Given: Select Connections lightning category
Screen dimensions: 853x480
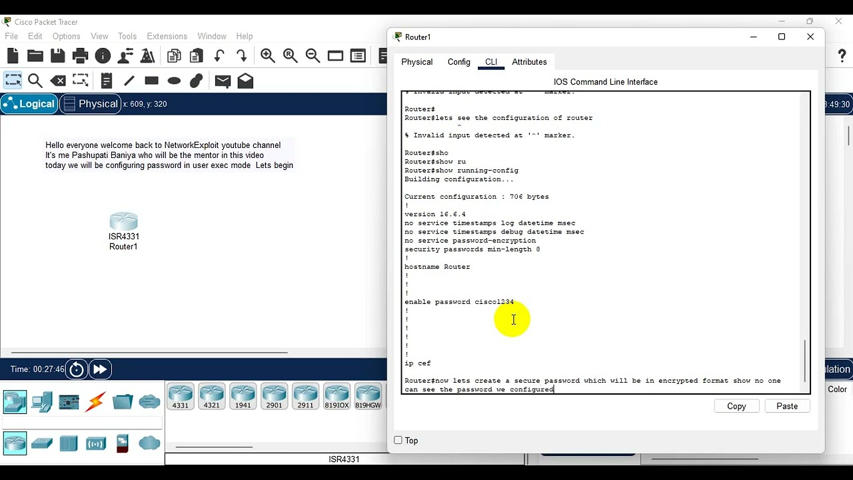Looking at the screenshot, I should coord(96,402).
